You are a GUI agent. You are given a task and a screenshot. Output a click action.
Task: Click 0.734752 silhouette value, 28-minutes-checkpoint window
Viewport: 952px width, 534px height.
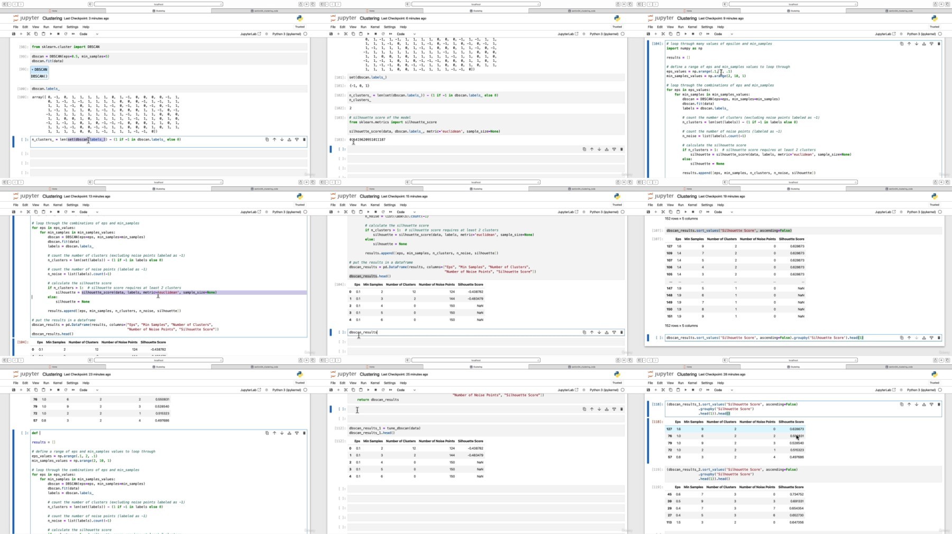point(797,494)
